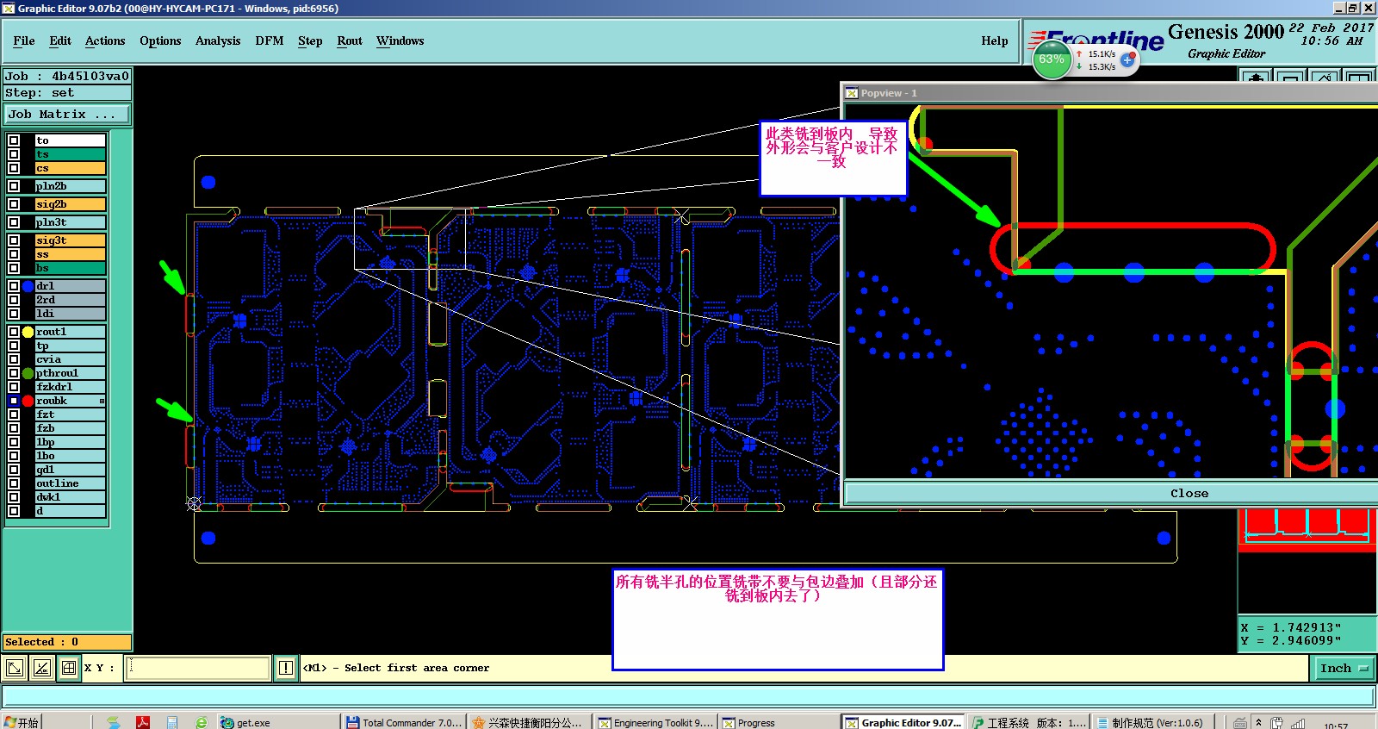Screen dimensions: 1378x729
Task: Select layer fzb in the layer list
Action: [x=70, y=428]
